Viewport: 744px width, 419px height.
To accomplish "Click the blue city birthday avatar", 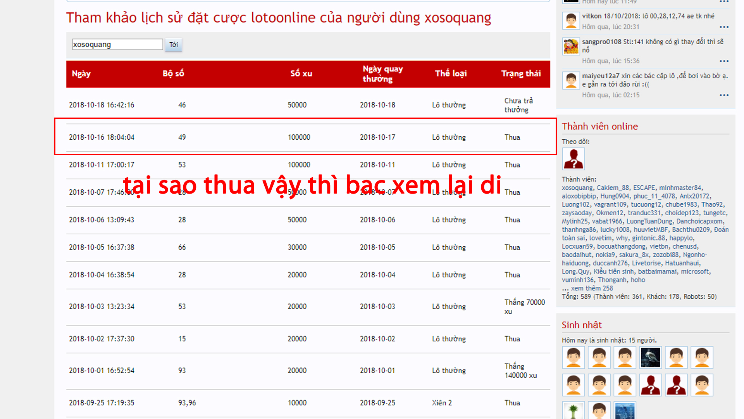I will click(625, 410).
